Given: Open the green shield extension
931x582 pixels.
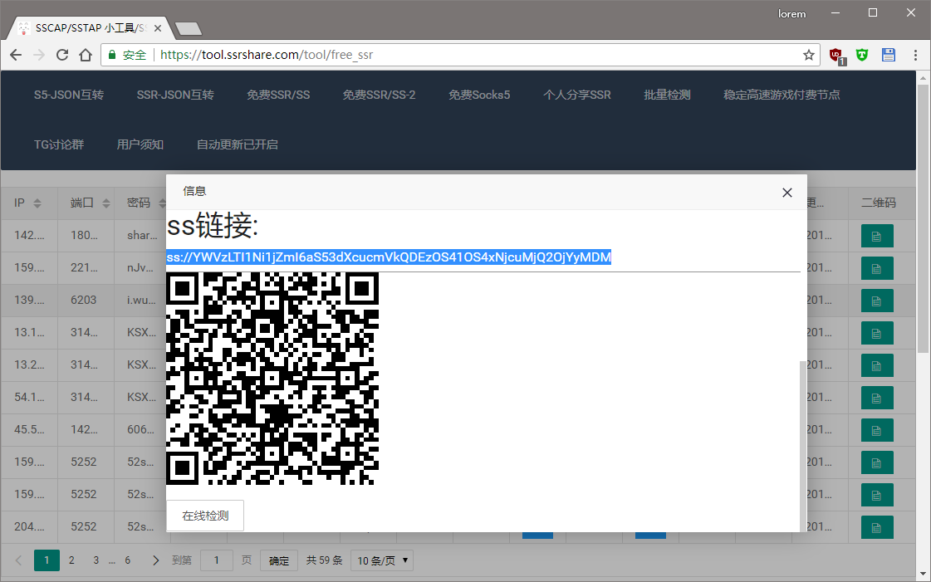Looking at the screenshot, I should coord(862,55).
